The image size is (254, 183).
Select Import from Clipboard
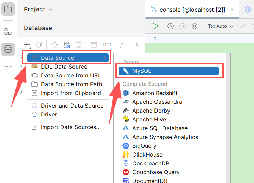(68, 93)
